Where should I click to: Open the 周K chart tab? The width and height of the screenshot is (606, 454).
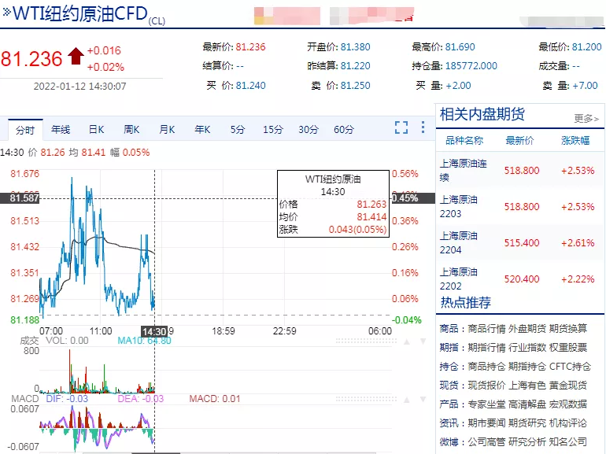pos(131,130)
